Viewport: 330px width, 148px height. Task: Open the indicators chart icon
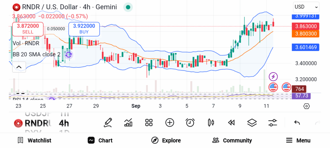click(128, 122)
